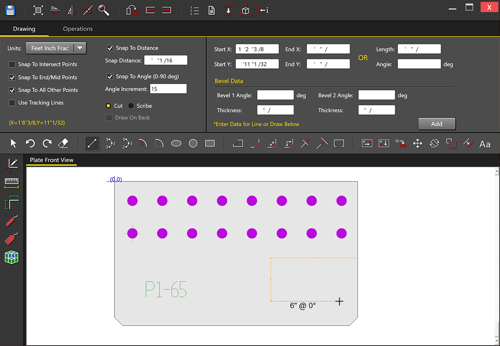Viewport: 500px width, 346px height.
Task: Click the move four-arrow cross tool
Action: (417, 144)
